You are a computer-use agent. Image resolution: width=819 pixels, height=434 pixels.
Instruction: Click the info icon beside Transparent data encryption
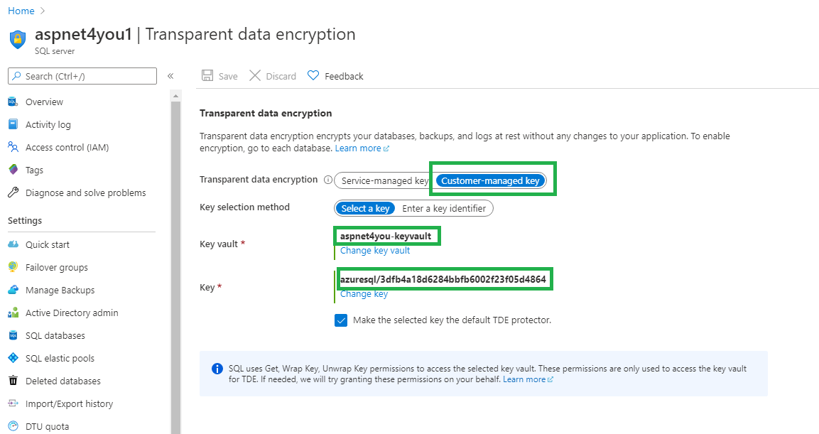328,180
